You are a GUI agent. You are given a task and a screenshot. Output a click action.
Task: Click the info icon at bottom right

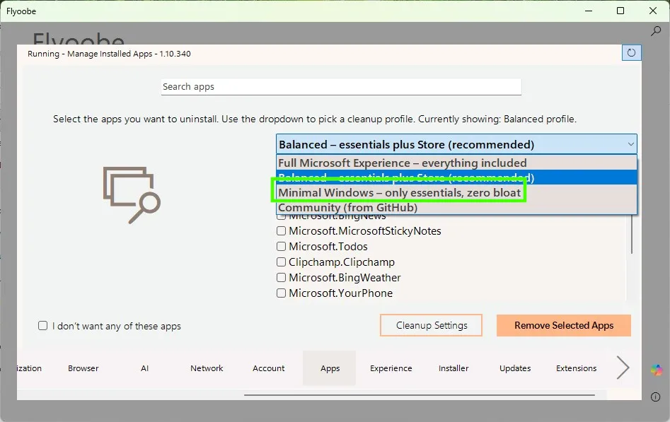pos(657,397)
